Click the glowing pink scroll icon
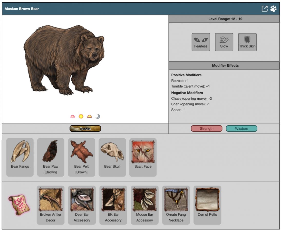The image size is (281, 231). (x=19, y=205)
